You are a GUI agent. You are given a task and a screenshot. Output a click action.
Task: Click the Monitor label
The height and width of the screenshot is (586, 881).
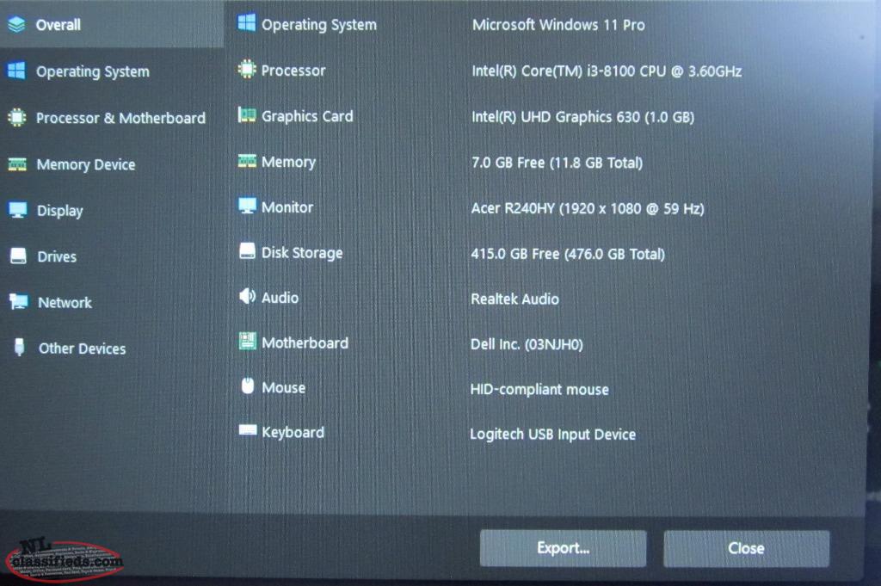[287, 207]
